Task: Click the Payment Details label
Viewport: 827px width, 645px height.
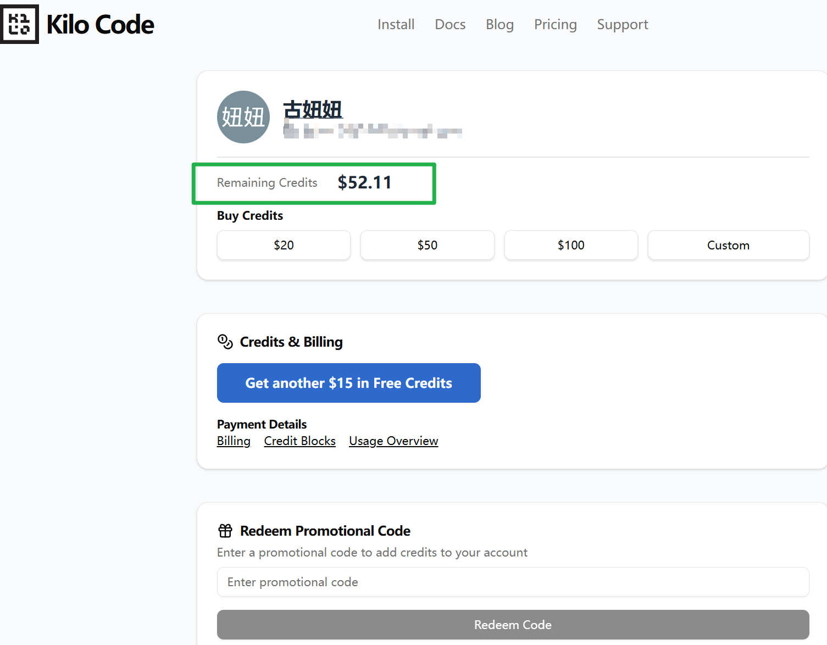Action: pos(262,424)
